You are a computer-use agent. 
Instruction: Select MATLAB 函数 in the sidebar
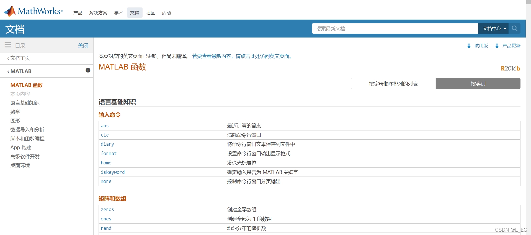pyautogui.click(x=27, y=85)
